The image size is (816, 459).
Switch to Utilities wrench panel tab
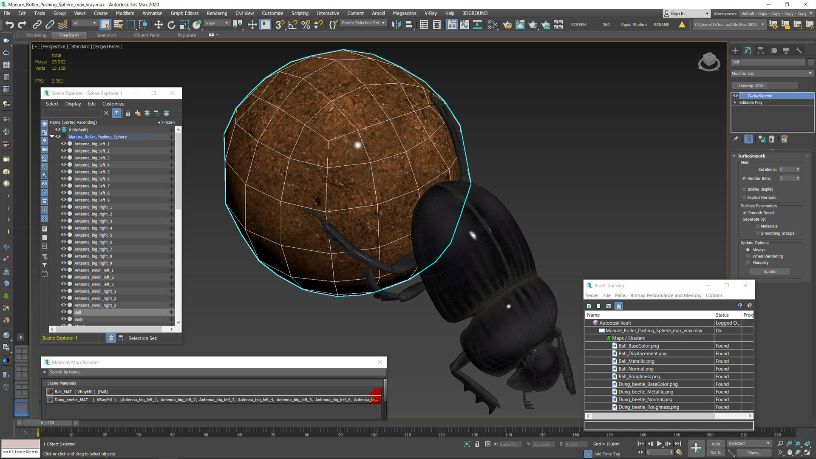[x=799, y=51]
